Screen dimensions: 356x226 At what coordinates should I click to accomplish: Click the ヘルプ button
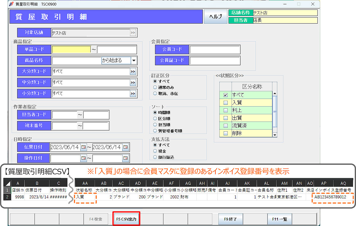click(216, 17)
